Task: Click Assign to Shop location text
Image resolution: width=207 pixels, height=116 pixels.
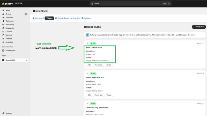Action: (95, 91)
